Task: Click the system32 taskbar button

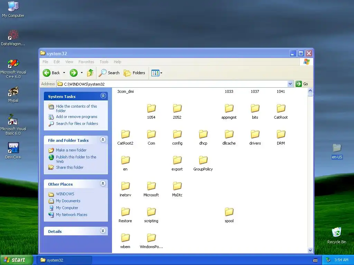Action: 65,260
